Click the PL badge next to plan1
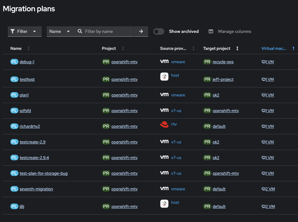This screenshot has height=222, width=298. (14, 95)
